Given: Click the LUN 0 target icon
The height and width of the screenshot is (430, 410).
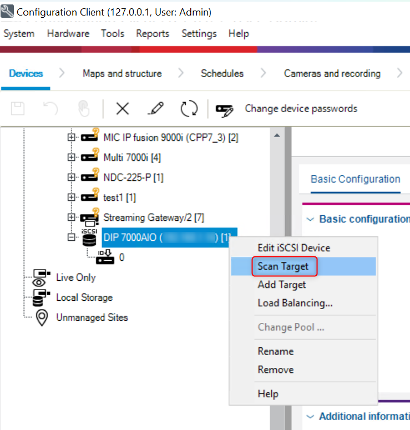Looking at the screenshot, I should click(x=105, y=257).
